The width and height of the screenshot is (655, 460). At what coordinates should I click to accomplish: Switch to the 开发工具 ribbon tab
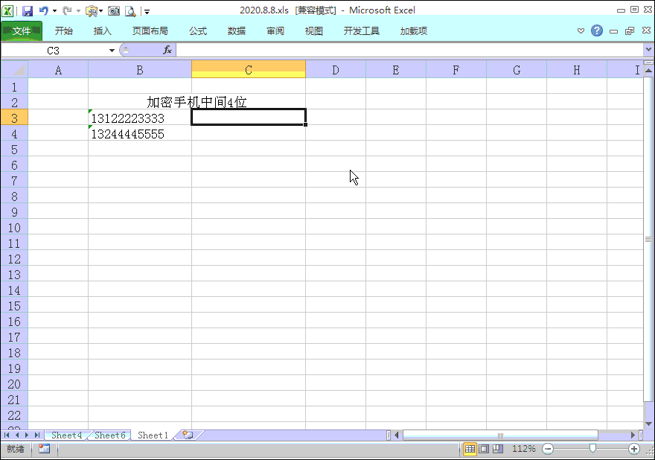point(361,31)
